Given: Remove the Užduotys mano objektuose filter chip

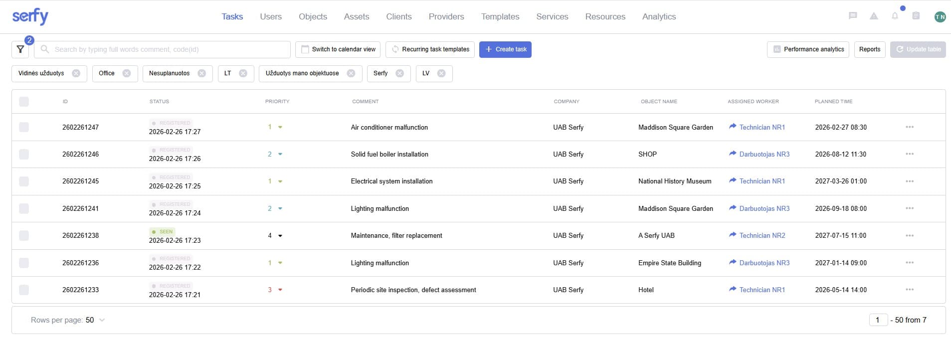Looking at the screenshot, I should click(351, 73).
